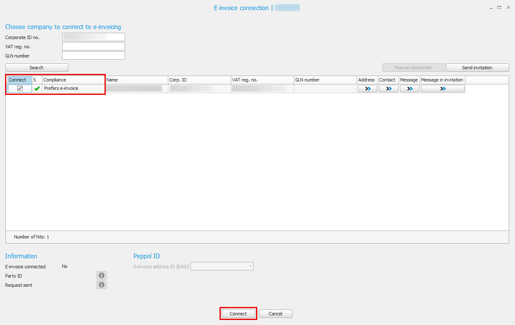This screenshot has height=325, width=515.
Task: Click the Send invitation button
Action: pos(477,68)
